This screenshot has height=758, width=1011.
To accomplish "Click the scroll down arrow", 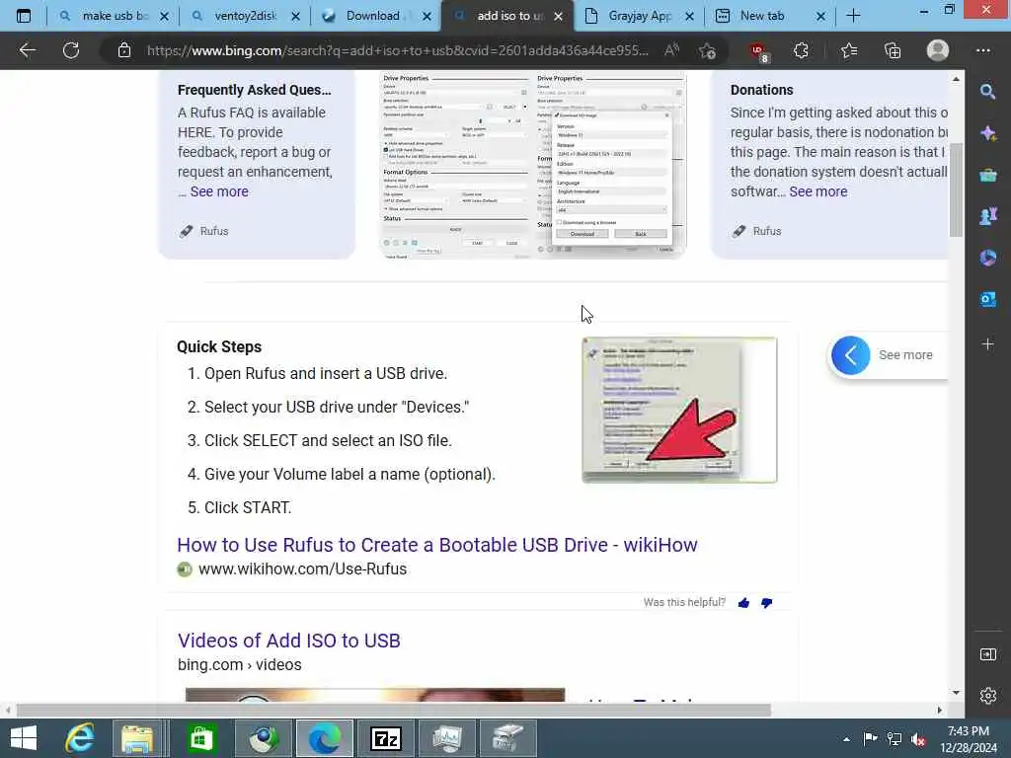I will point(956,692).
